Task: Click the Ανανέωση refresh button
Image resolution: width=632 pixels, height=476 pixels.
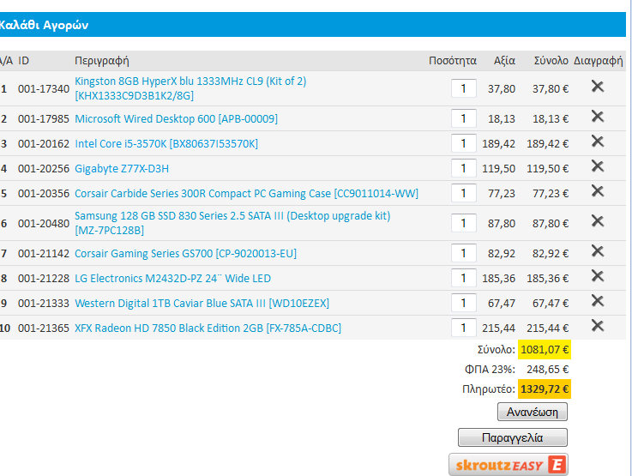Action: (532, 412)
